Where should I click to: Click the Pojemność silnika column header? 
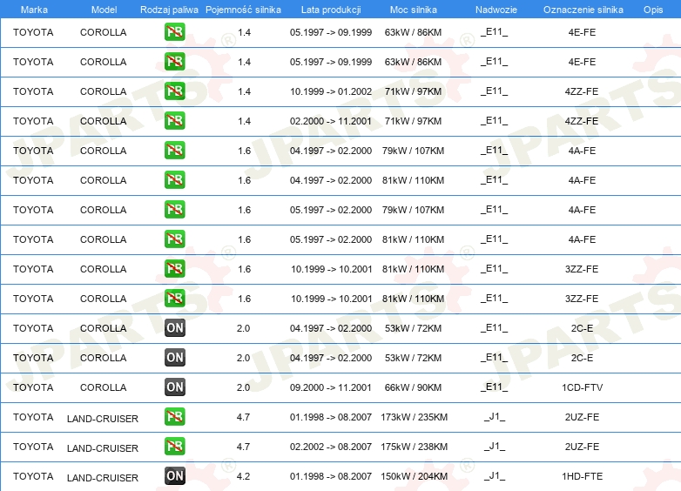(x=243, y=10)
